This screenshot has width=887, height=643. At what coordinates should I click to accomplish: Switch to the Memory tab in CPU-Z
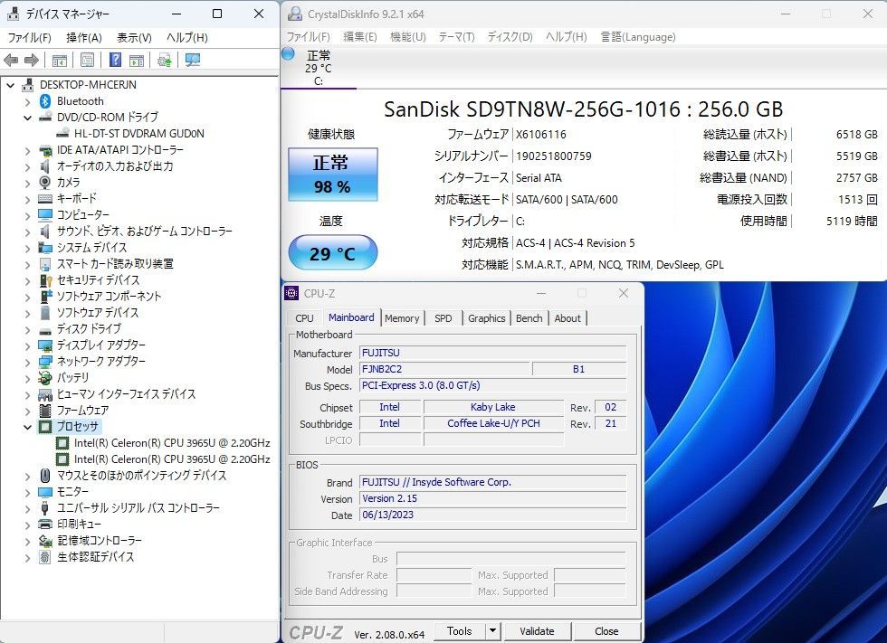(402, 318)
